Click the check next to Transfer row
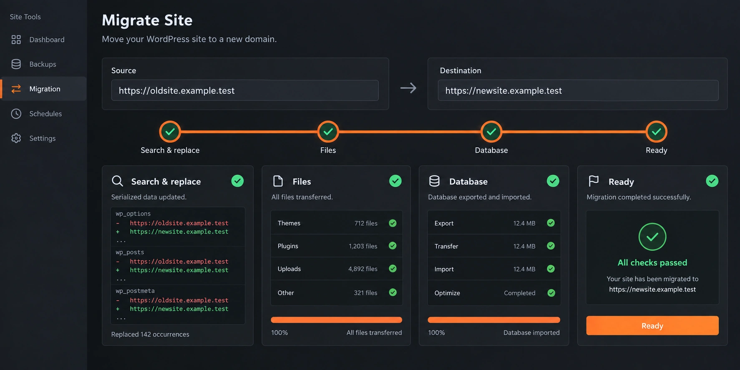This screenshot has height=370, width=740. click(551, 246)
